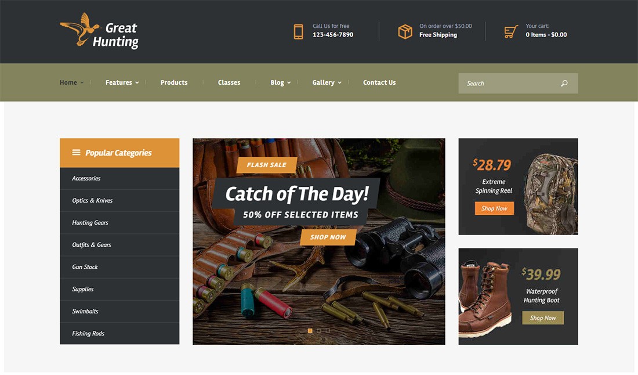Click the camo backpack product image
The height and width of the screenshot is (375, 638).
(x=550, y=194)
